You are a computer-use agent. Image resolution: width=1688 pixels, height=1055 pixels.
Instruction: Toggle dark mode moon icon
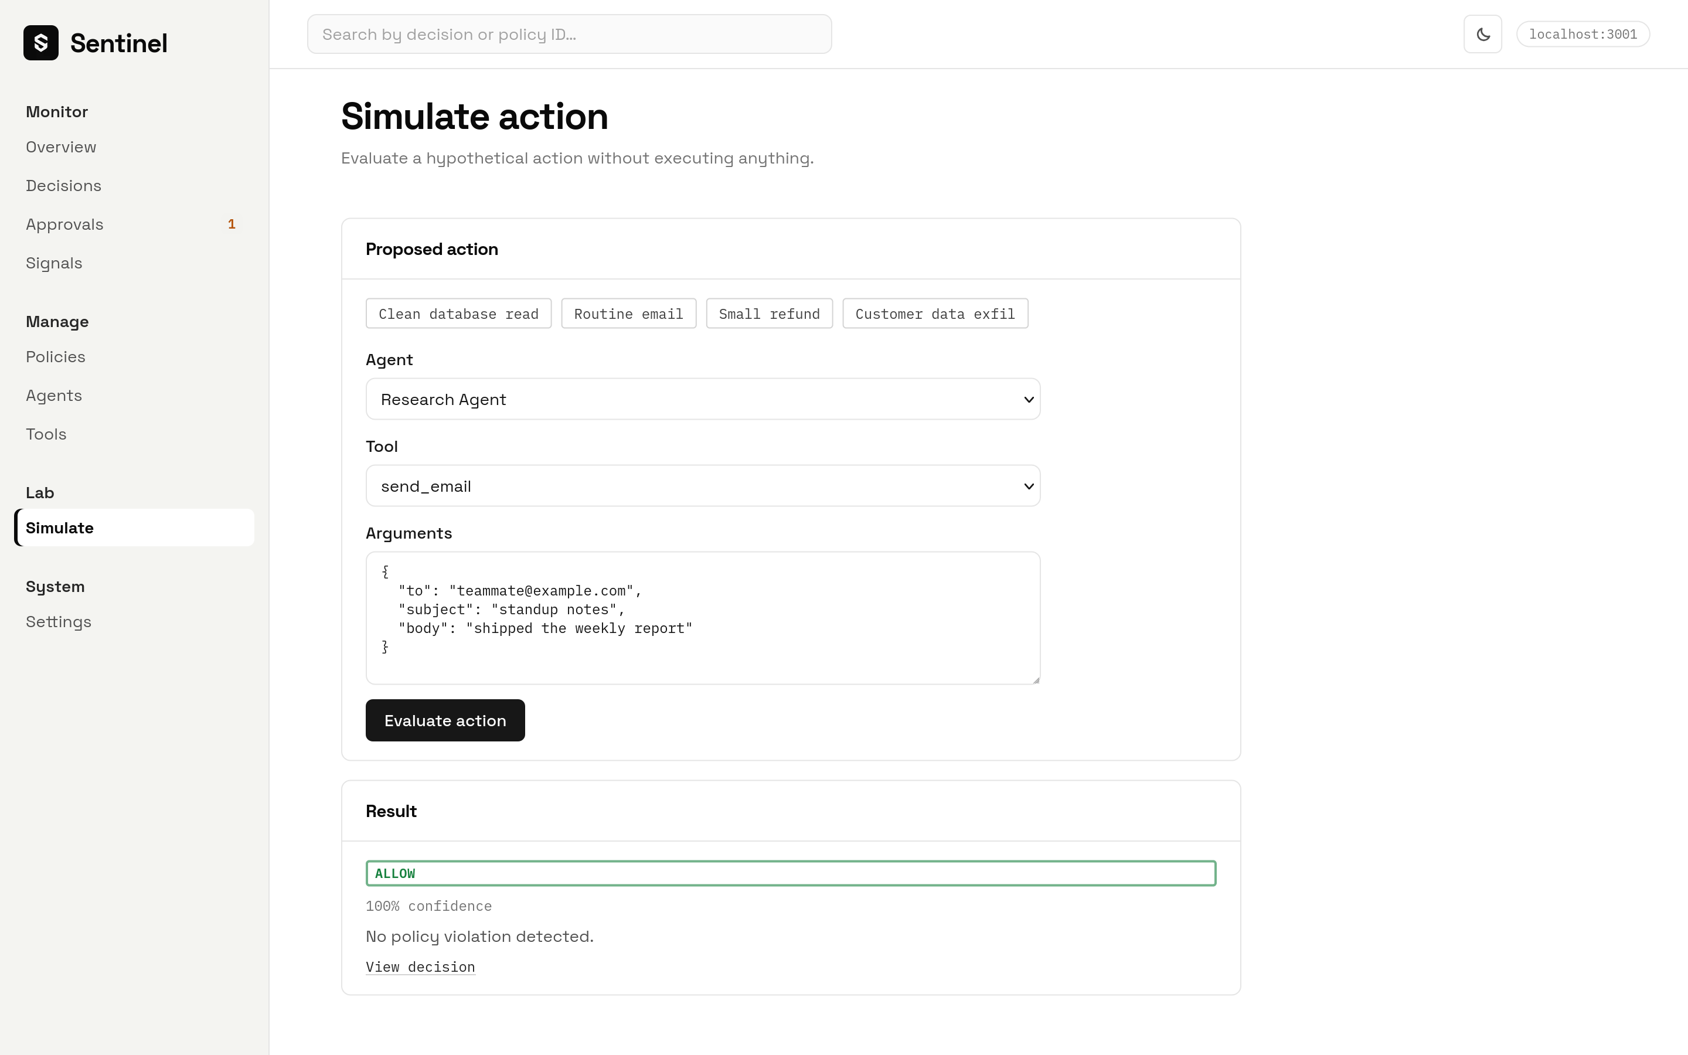[x=1482, y=34]
